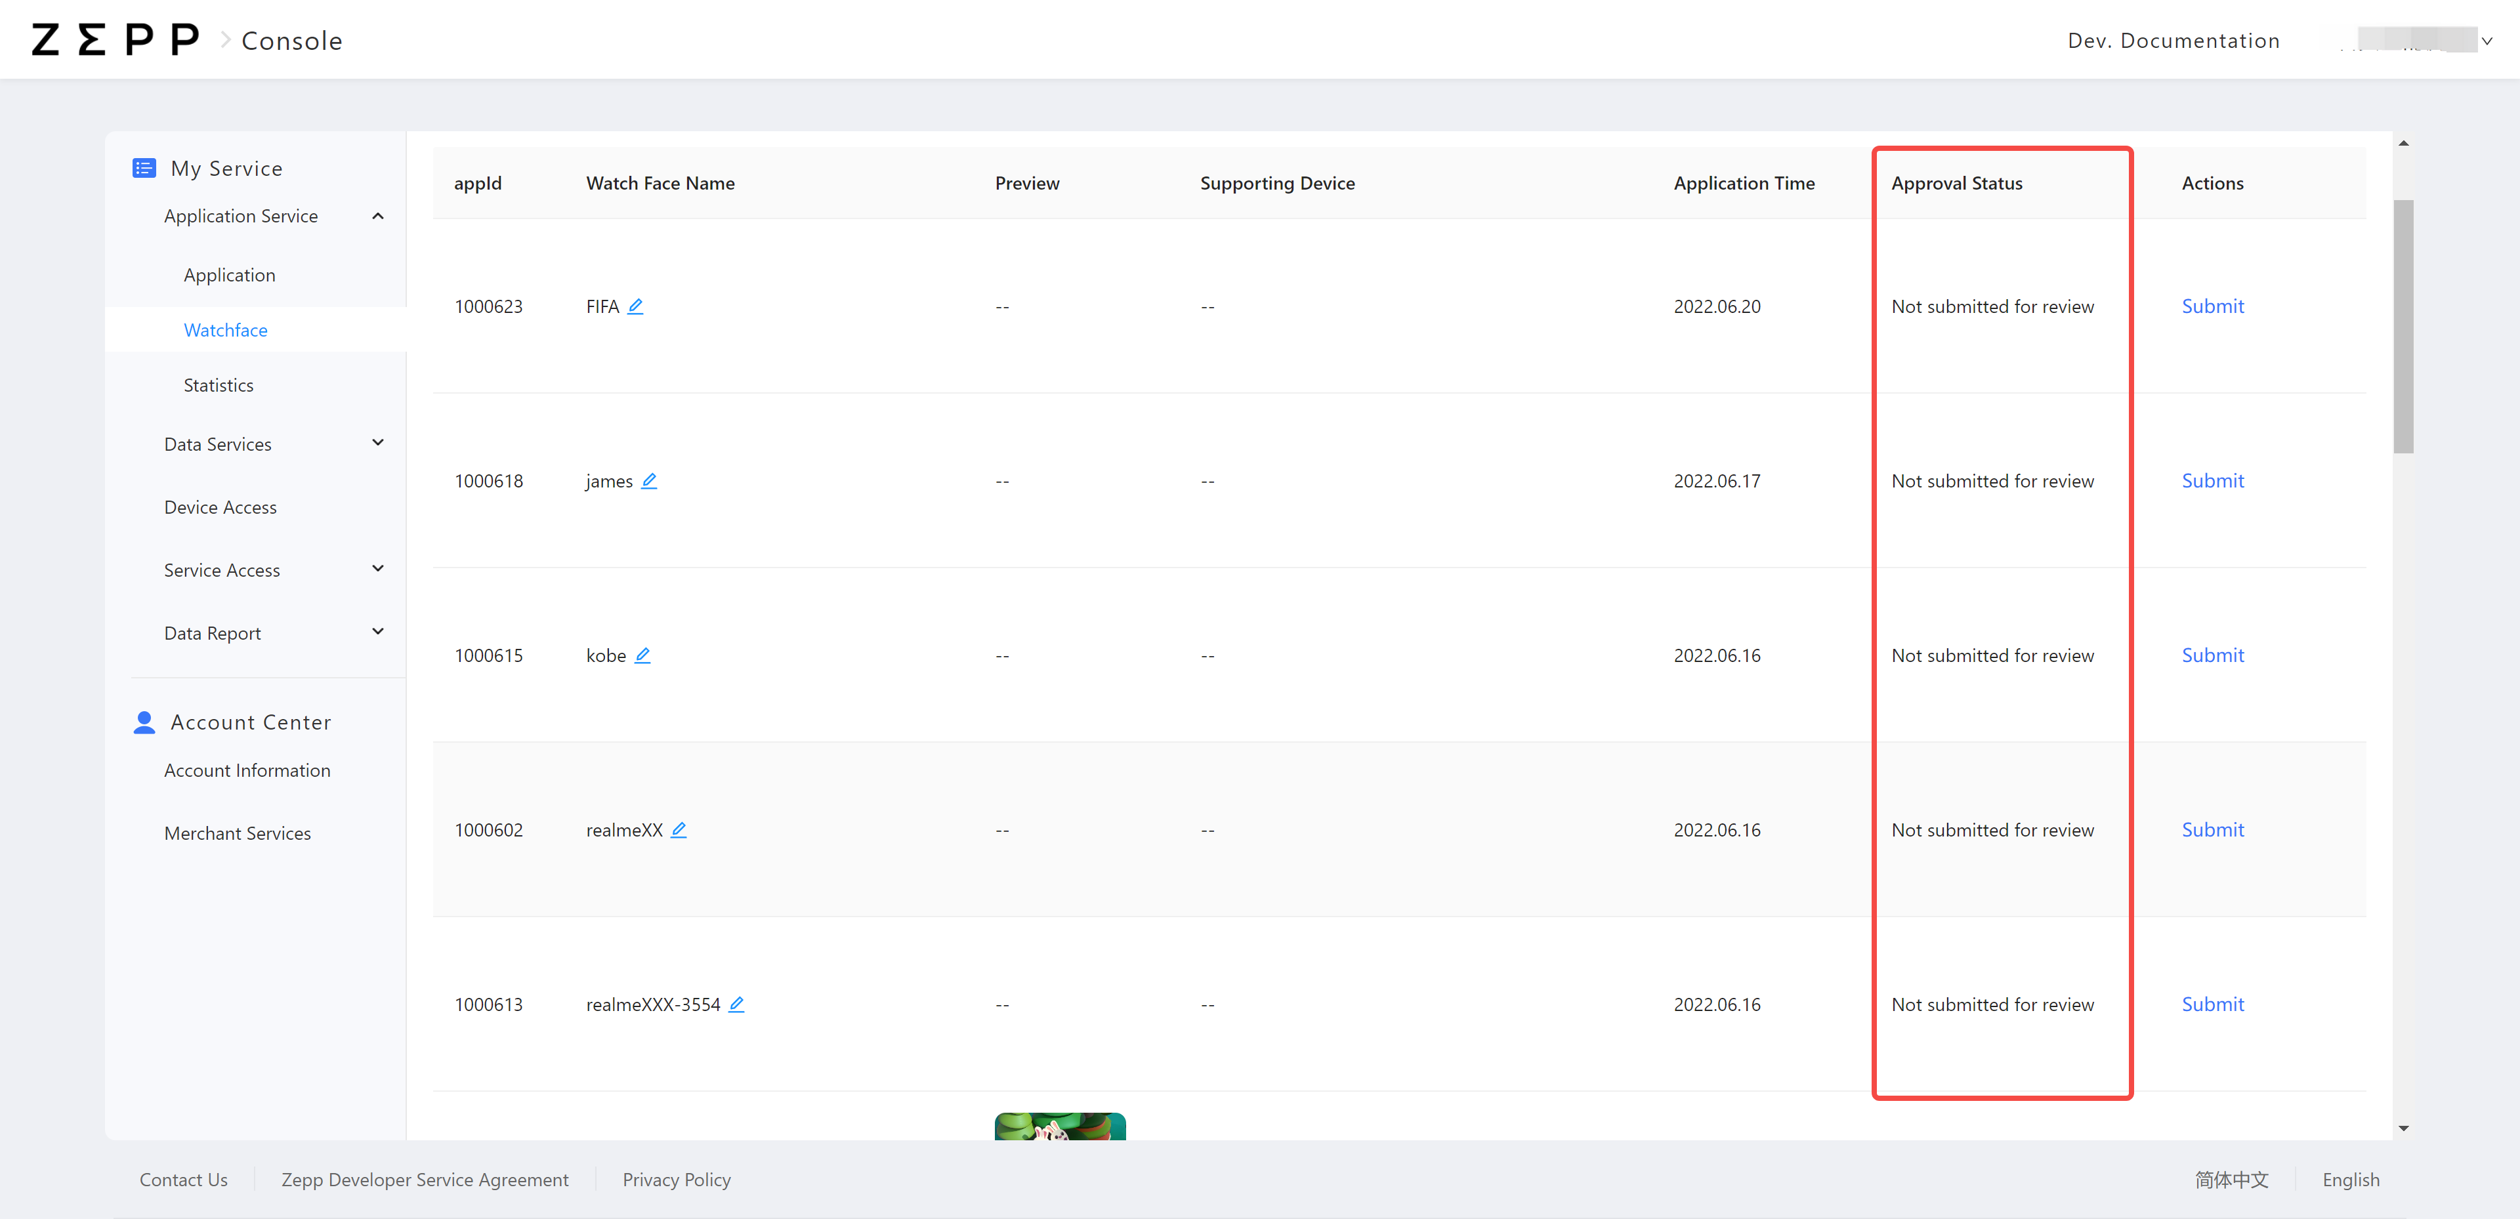Screen dimensions: 2520x1219
Task: Click the edit pencil next to realmeXX
Action: pyautogui.click(x=678, y=830)
